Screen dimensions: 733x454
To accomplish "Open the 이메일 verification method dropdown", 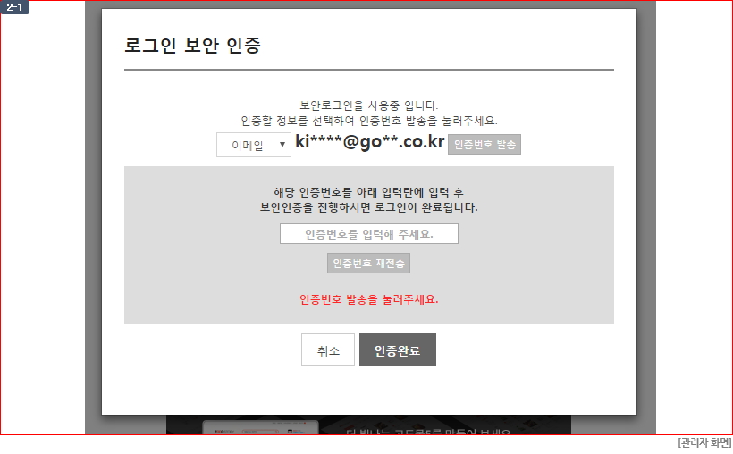I will click(x=253, y=145).
